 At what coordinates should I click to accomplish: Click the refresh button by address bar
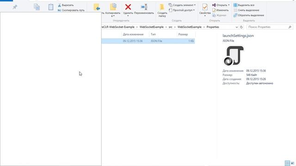pos(241,27)
